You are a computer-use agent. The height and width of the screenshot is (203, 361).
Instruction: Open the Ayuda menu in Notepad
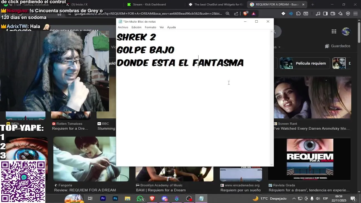[x=171, y=27]
